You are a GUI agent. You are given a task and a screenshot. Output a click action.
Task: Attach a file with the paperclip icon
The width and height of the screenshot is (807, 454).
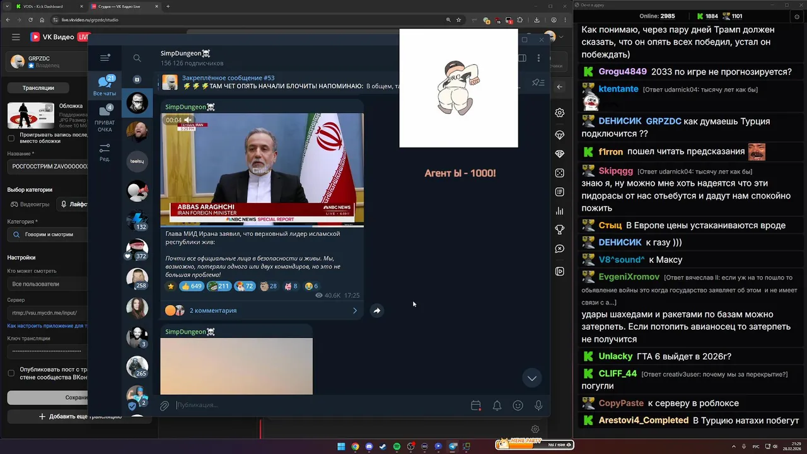[164, 405]
